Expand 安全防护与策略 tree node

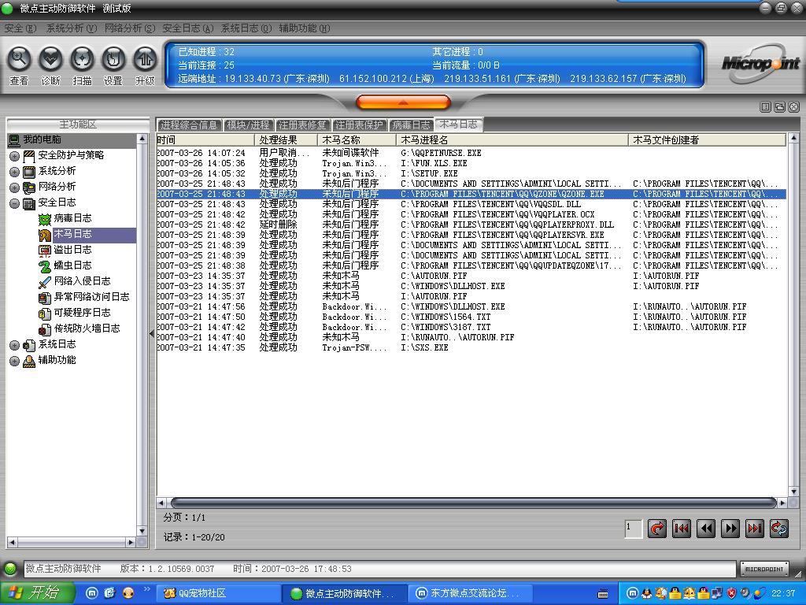tap(14, 156)
